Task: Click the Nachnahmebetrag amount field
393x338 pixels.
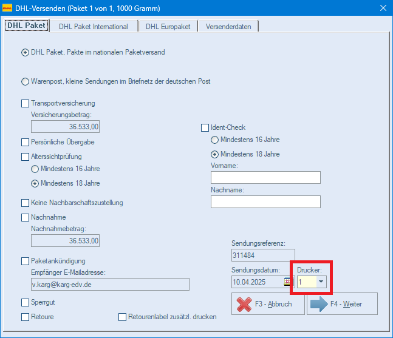Action: (65, 241)
